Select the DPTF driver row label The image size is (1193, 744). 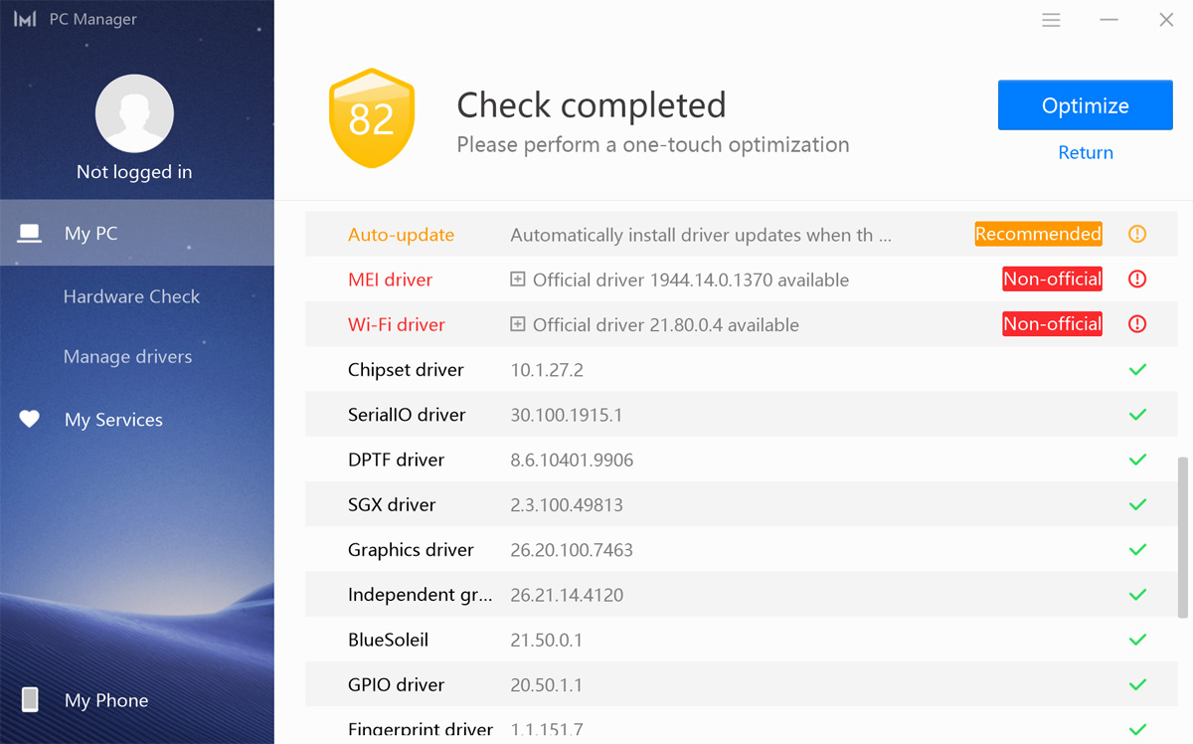coord(396,460)
